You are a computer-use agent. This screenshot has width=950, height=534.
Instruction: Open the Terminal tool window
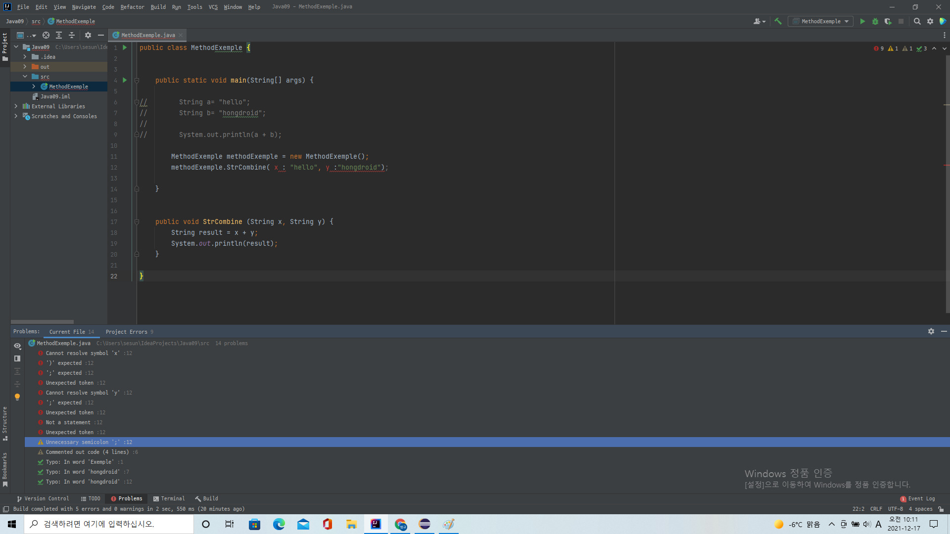click(x=169, y=498)
